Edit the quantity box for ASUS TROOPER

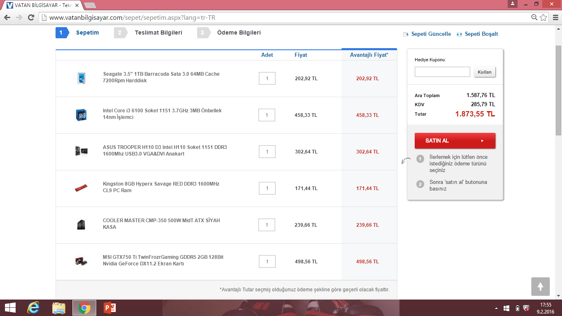click(x=267, y=152)
